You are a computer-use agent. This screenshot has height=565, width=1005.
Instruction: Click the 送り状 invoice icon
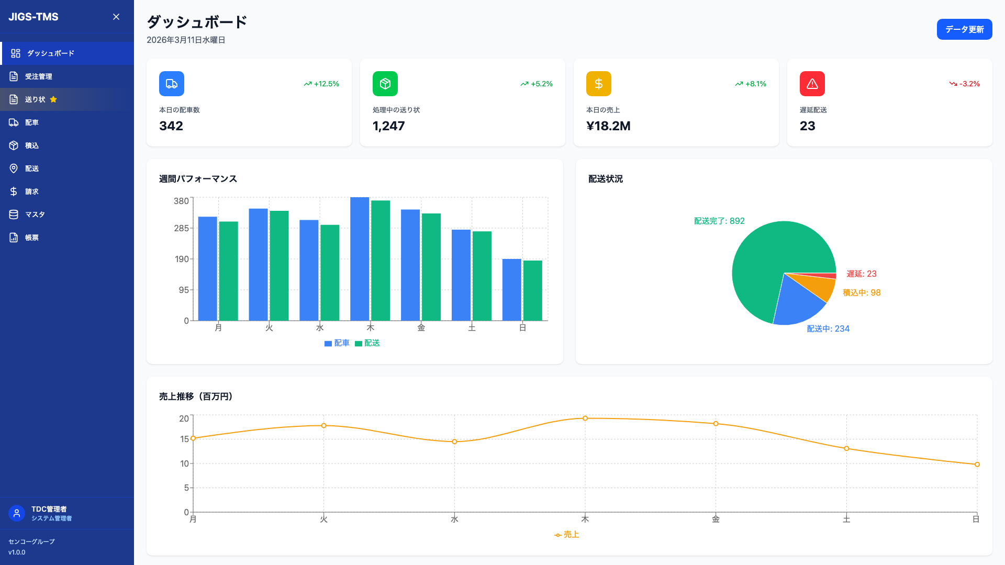tap(13, 99)
